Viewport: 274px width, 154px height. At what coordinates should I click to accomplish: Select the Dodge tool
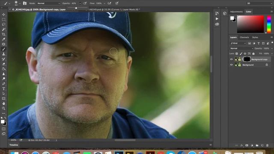(3, 79)
